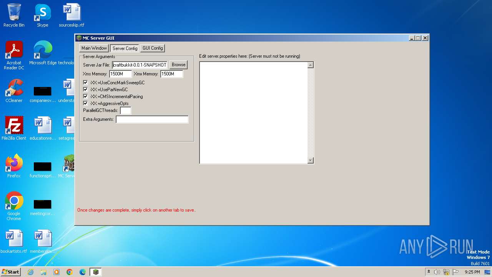Open Microsoft Edge desktop shortcut
The image size is (492, 277).
pyautogui.click(x=43, y=53)
